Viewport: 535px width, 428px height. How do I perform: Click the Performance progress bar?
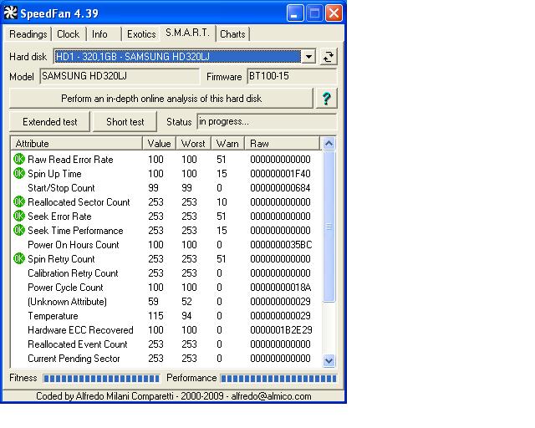click(278, 379)
